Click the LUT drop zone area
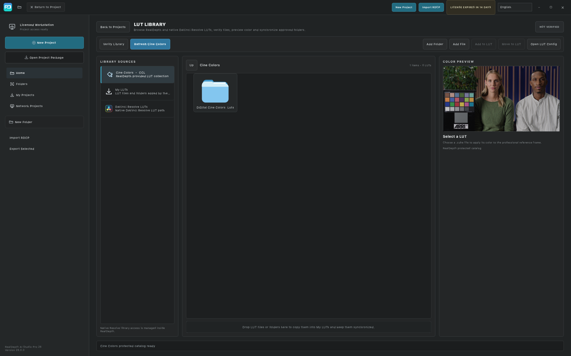This screenshot has width=571, height=356. 309,327
